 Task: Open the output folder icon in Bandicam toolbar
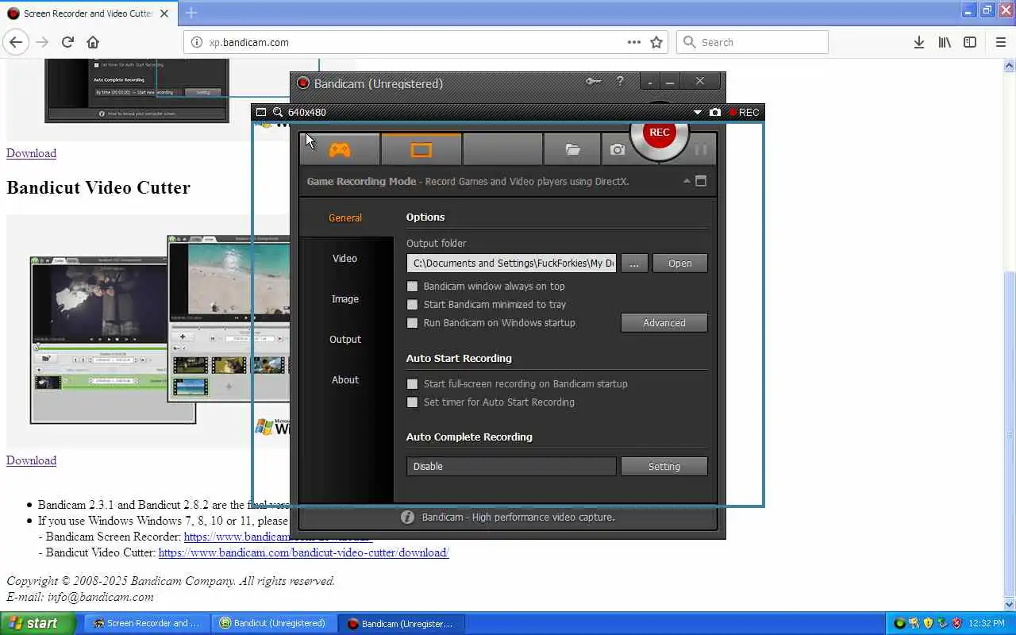pyautogui.click(x=572, y=149)
